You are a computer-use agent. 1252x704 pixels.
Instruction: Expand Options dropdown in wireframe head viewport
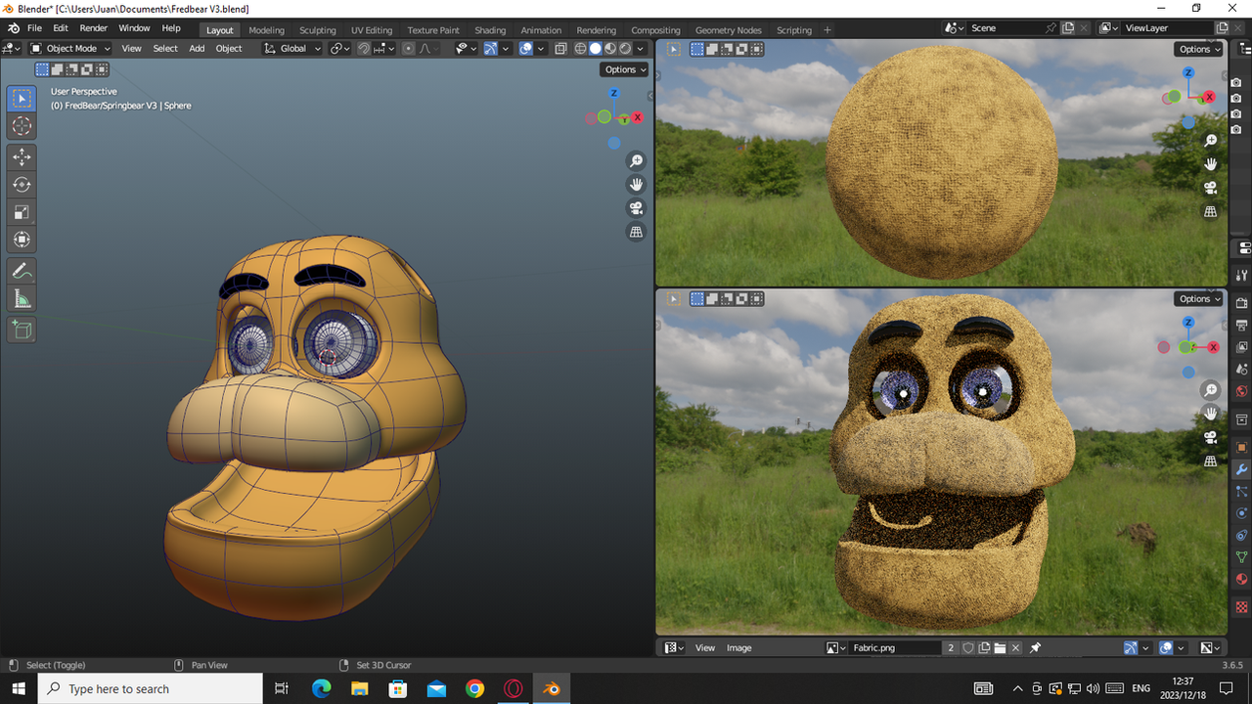(624, 69)
